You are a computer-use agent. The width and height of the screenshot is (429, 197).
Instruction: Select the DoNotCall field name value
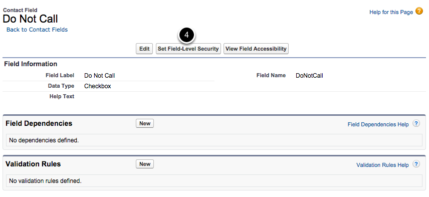pyautogui.click(x=309, y=76)
